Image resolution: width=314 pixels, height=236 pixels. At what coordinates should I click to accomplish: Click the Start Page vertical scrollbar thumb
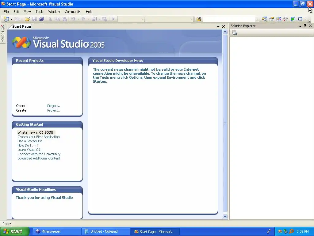[225, 123]
